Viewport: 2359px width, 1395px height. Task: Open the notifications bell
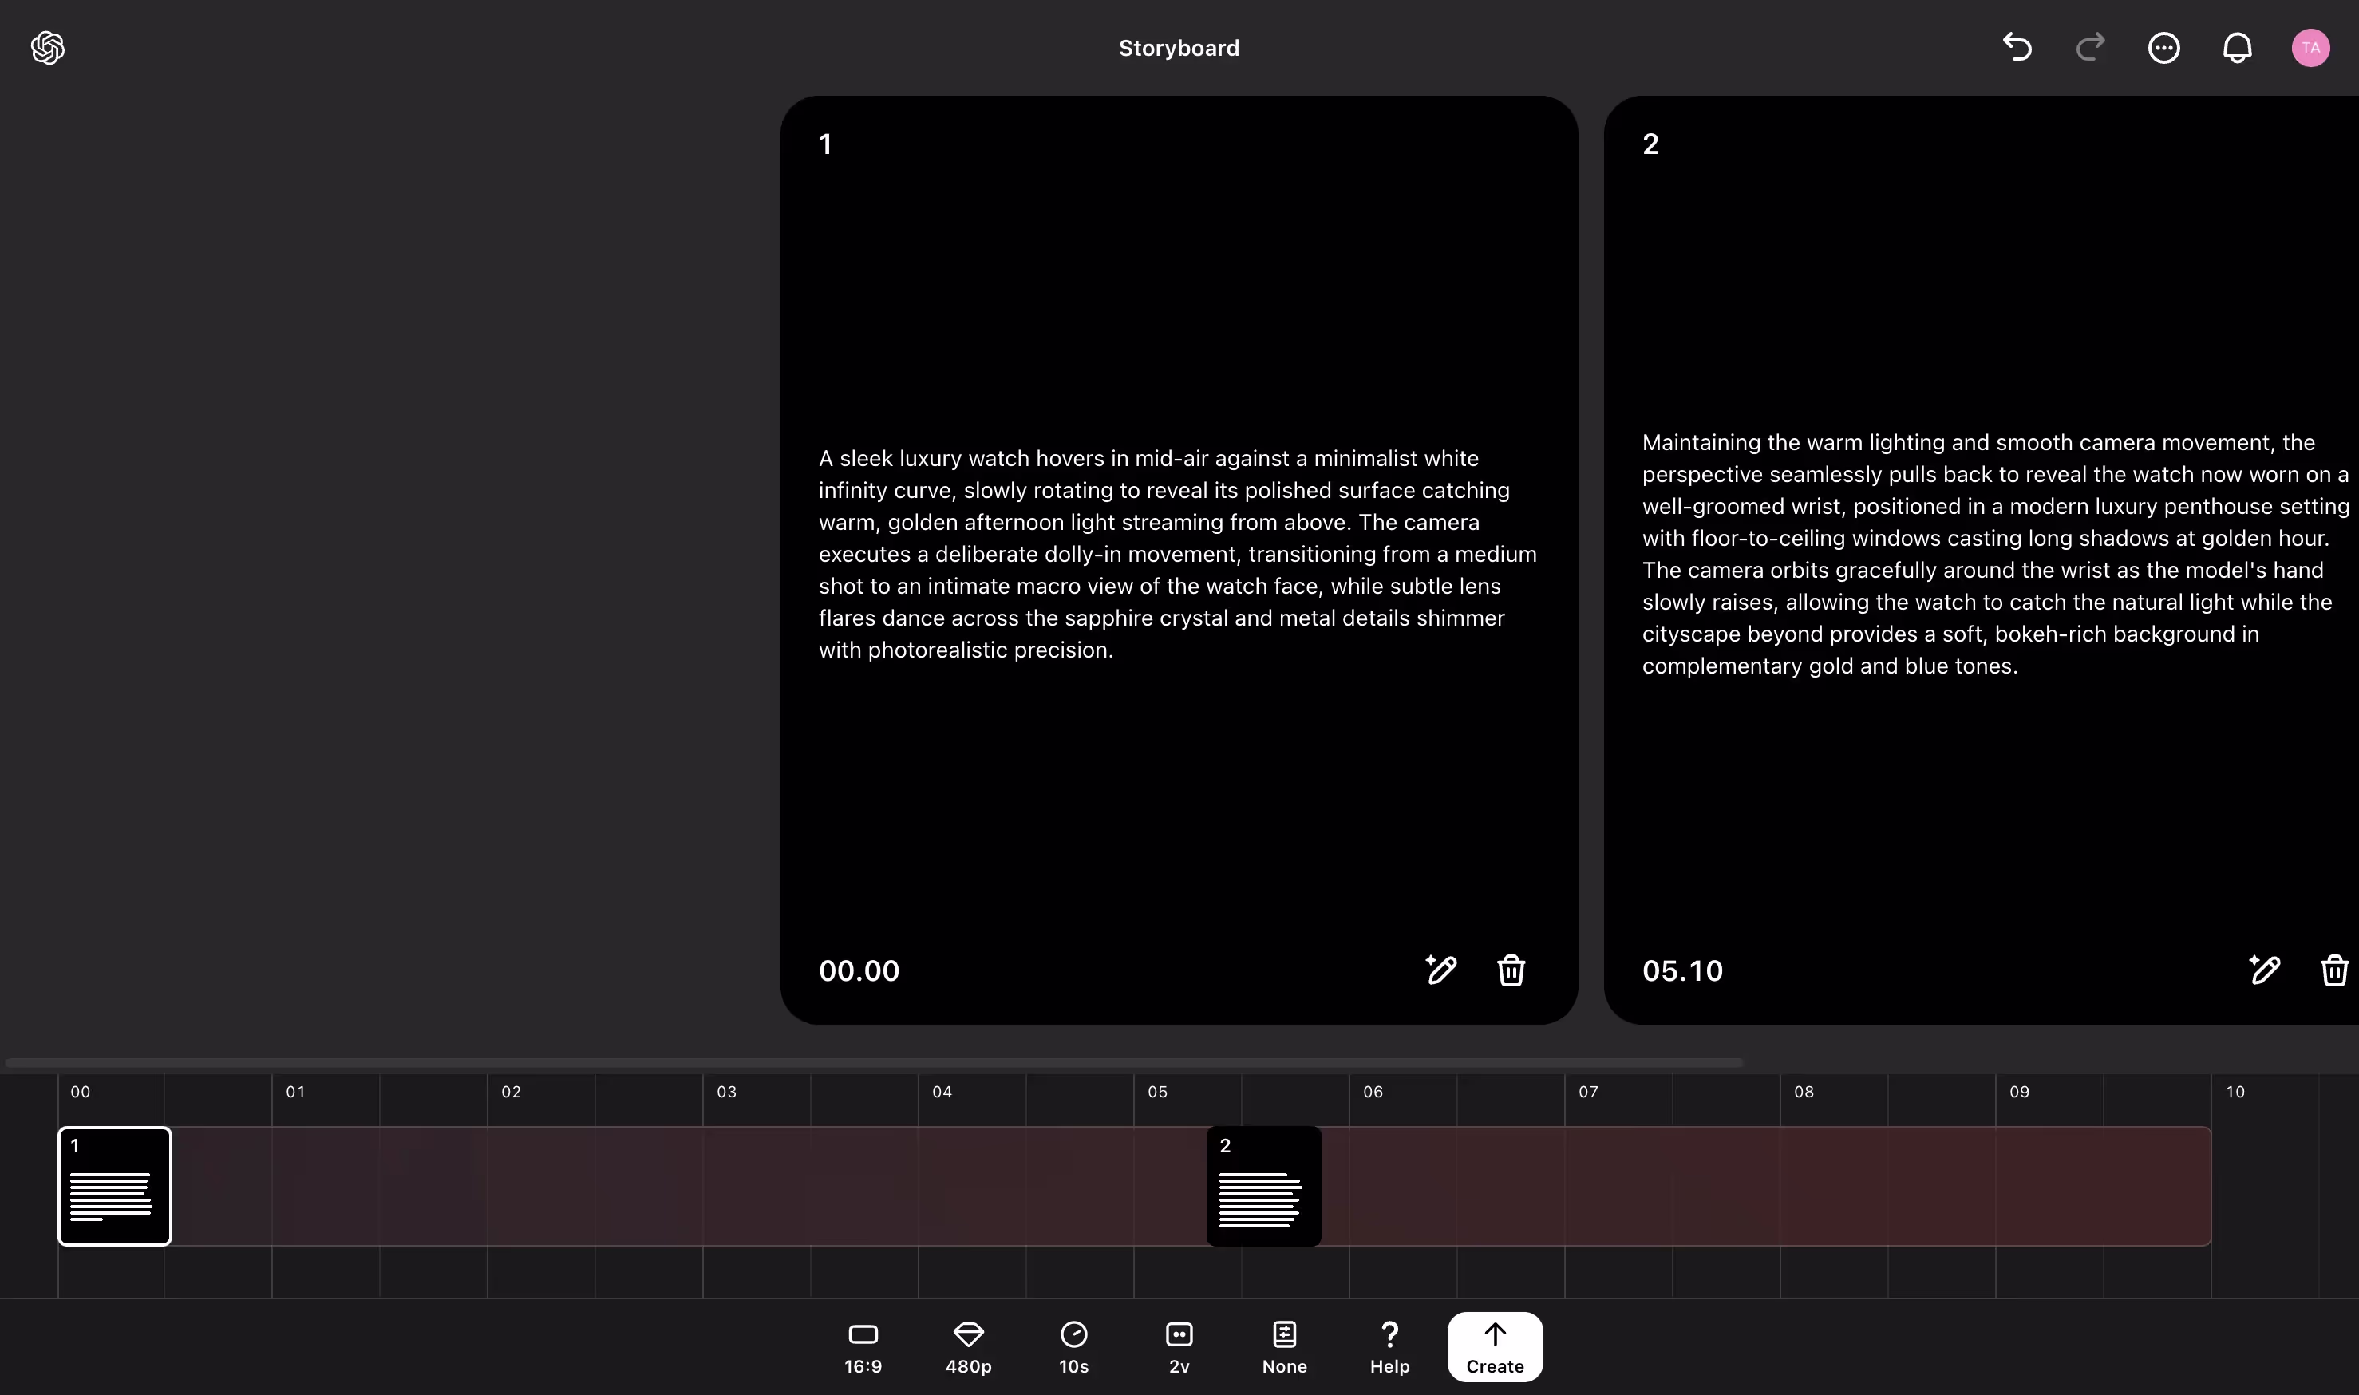pyautogui.click(x=2237, y=47)
